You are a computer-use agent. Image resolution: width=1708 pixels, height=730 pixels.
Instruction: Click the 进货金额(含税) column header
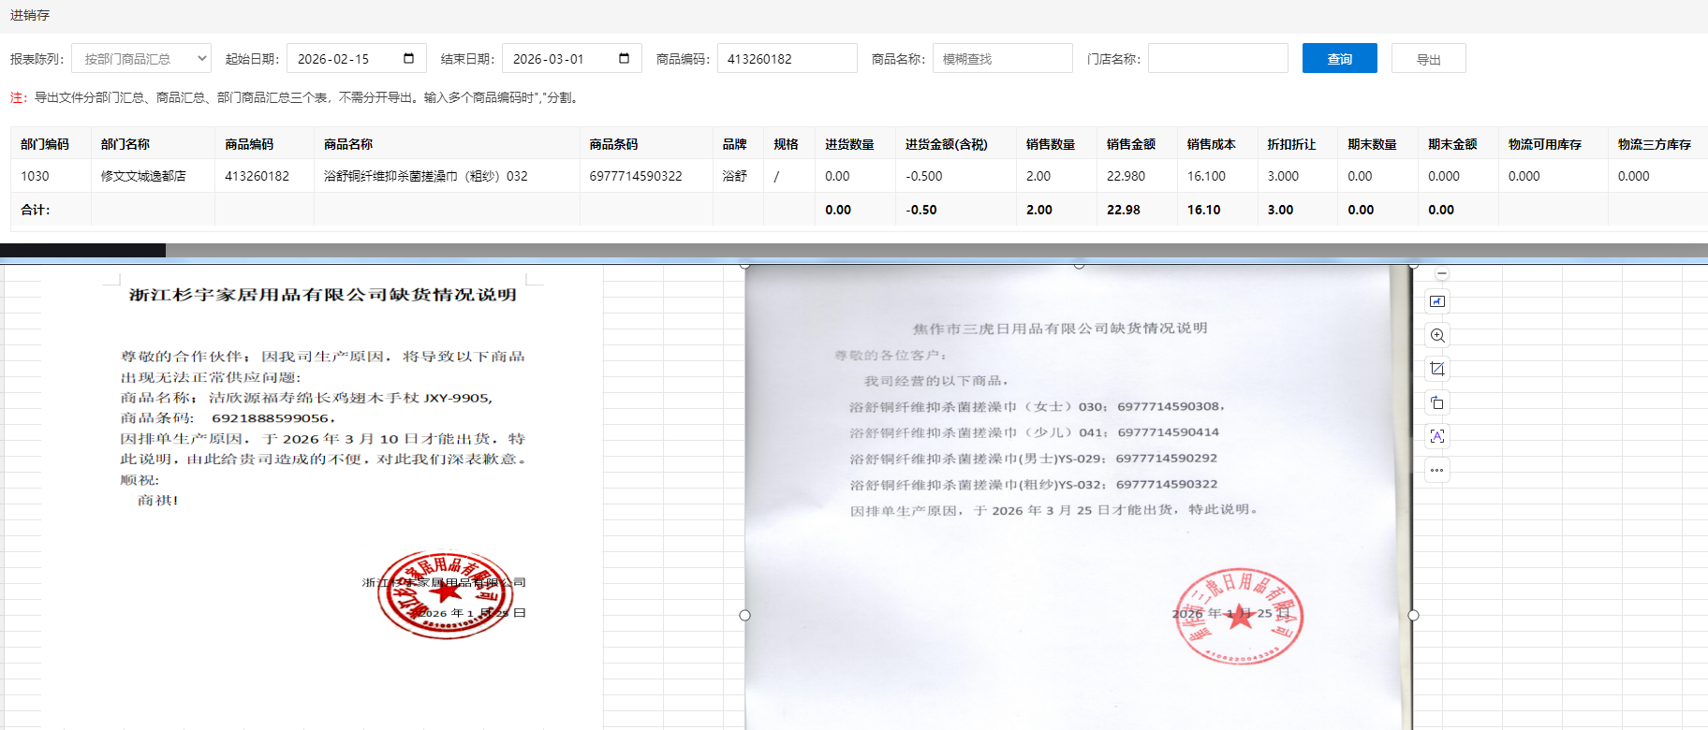coord(946,144)
